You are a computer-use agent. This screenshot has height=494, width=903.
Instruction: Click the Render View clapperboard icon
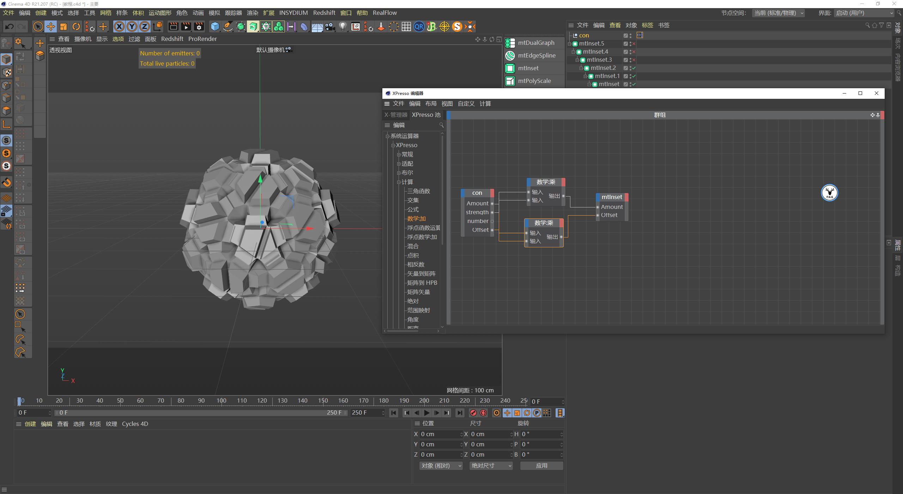pos(173,26)
